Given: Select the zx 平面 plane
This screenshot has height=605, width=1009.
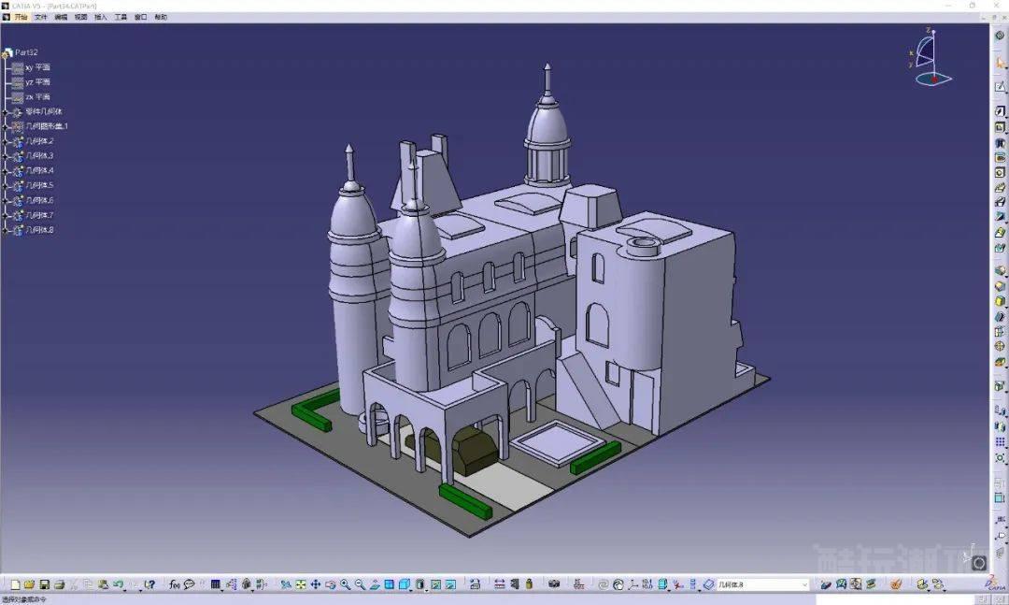Looking at the screenshot, I should [38, 96].
